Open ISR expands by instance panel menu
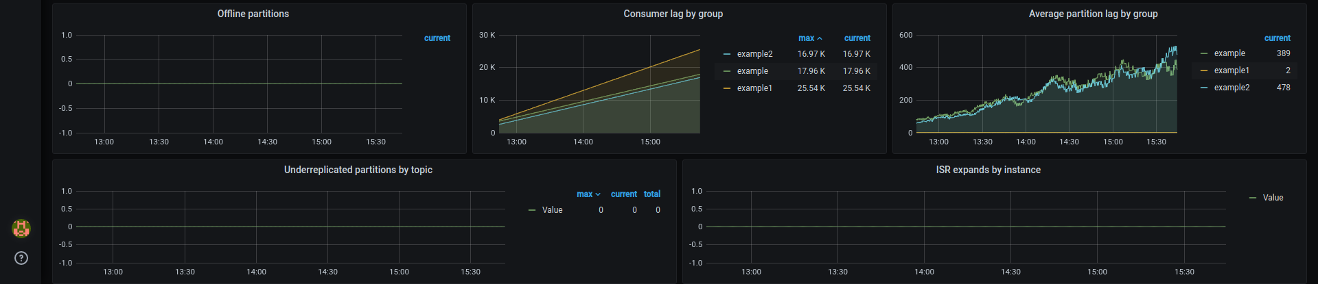Image resolution: width=1318 pixels, height=284 pixels. coord(988,170)
